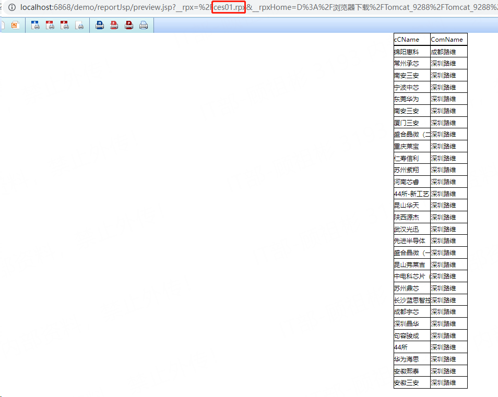Click the printer icon with blue "A"
This screenshot has height=397, width=498.
(x=100, y=25)
